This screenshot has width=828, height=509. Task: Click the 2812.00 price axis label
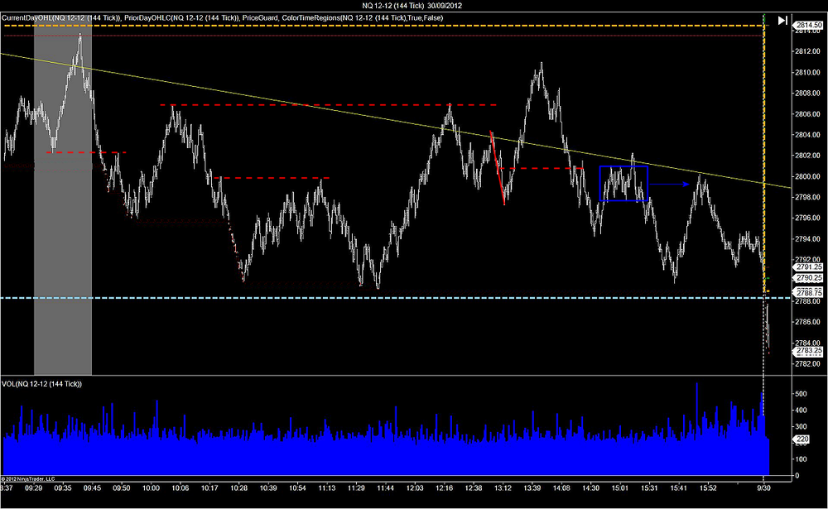pyautogui.click(x=807, y=51)
